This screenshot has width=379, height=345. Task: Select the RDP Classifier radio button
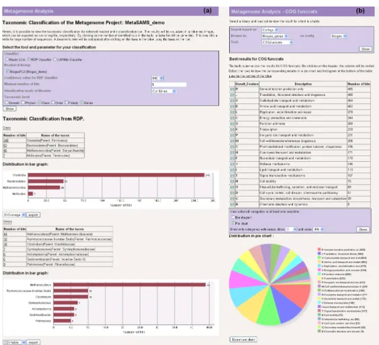point(28,59)
